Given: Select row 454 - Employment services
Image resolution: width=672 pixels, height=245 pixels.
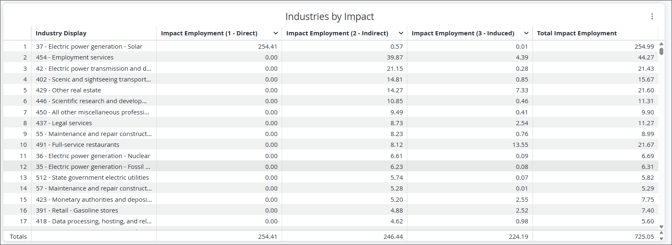Looking at the screenshot, I should (x=331, y=57).
